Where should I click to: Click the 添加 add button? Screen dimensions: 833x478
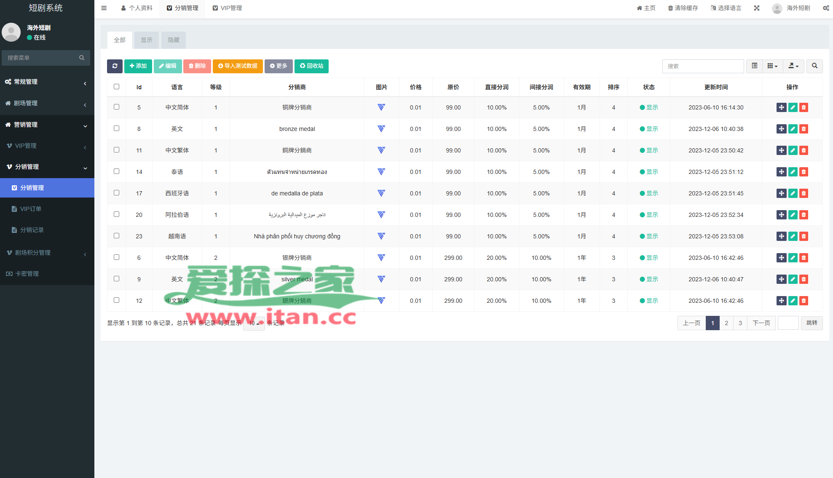point(138,66)
